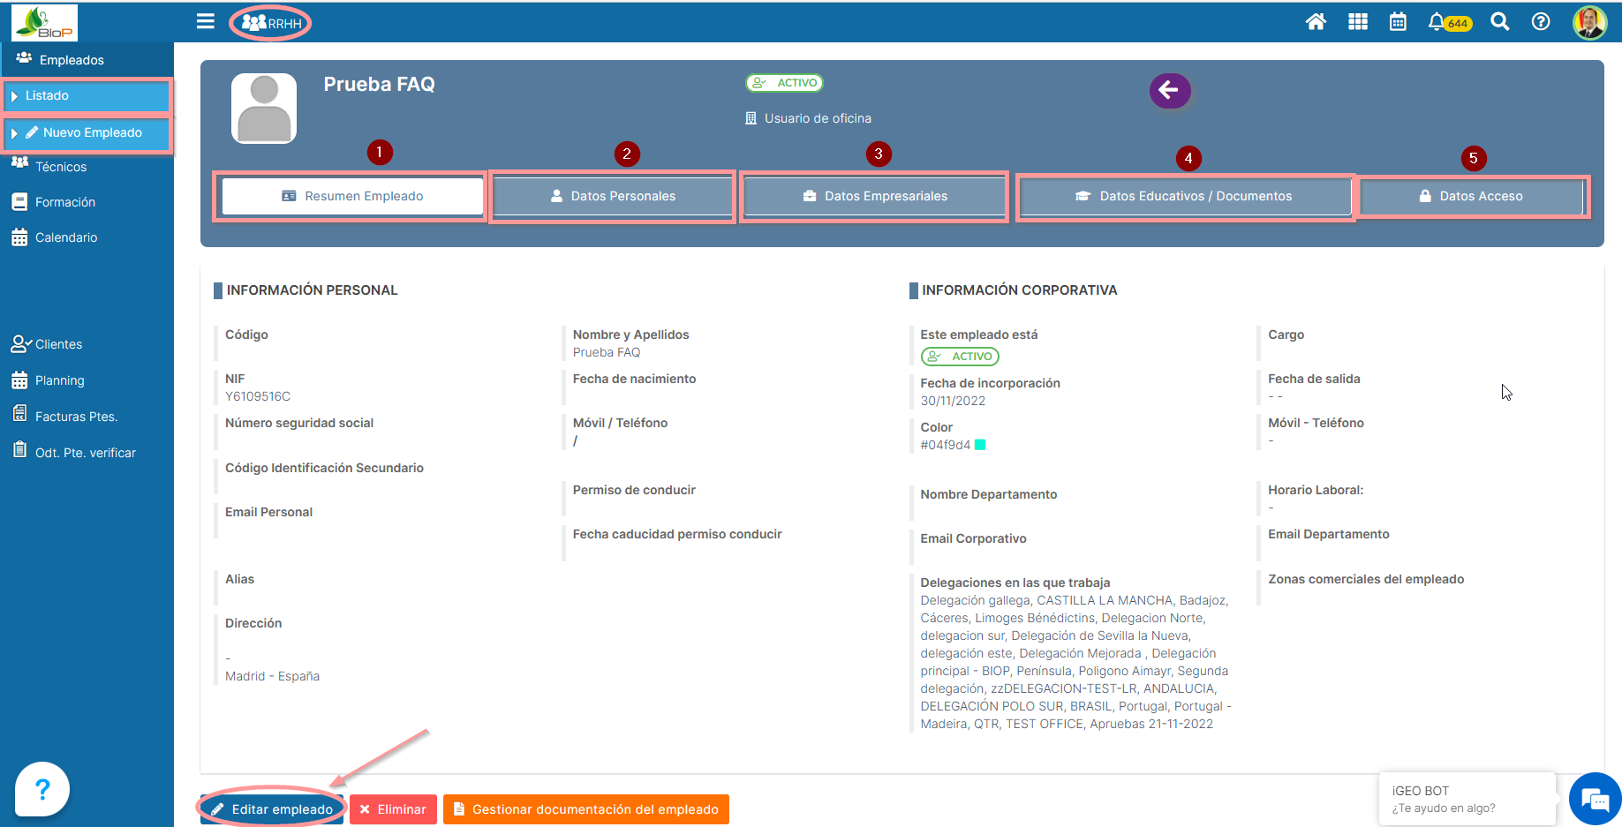Click Gestionar documentación del empleado
This screenshot has width=1622, height=827.
[585, 809]
